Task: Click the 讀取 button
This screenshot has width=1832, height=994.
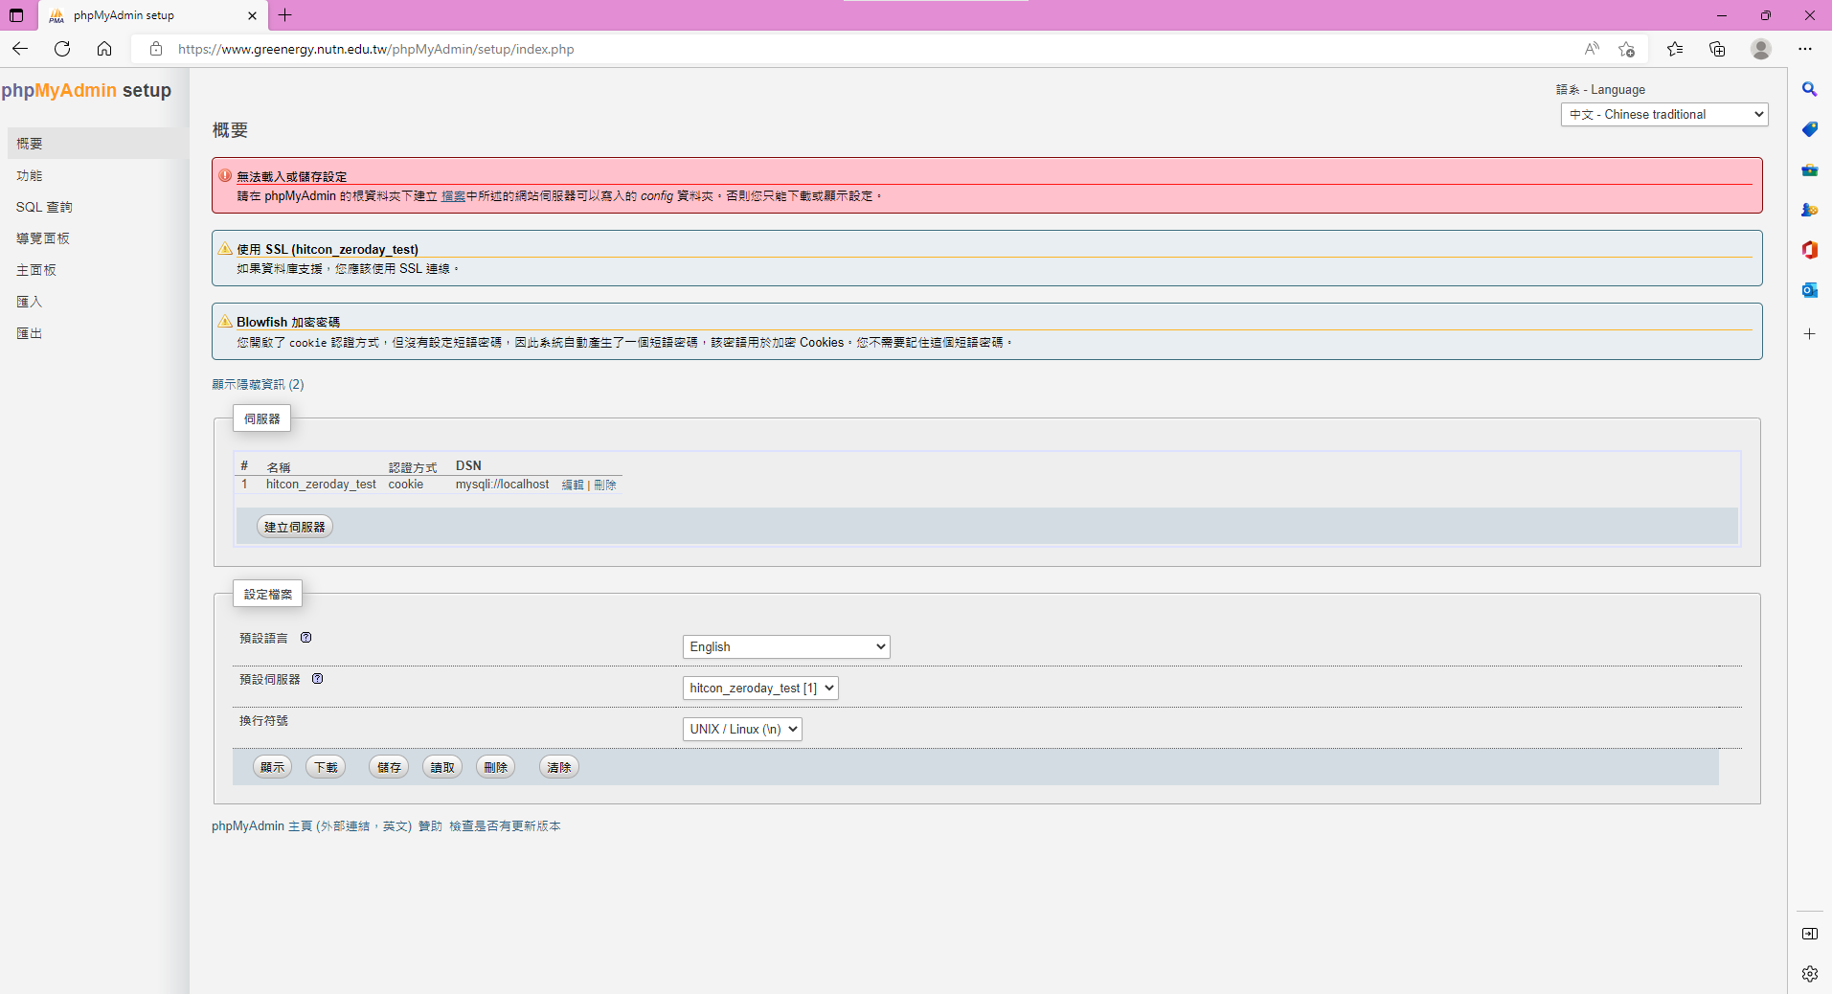Action: point(442,767)
